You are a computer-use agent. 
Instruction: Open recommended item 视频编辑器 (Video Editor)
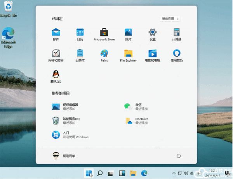click(66, 106)
